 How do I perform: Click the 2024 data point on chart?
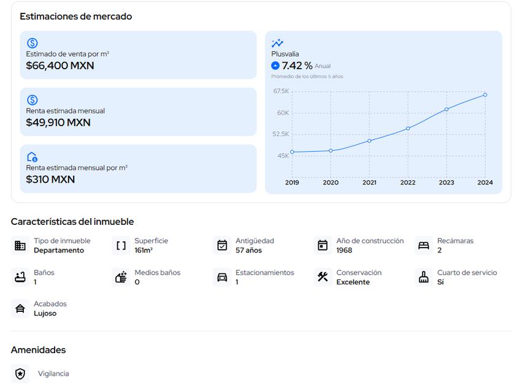(485, 94)
